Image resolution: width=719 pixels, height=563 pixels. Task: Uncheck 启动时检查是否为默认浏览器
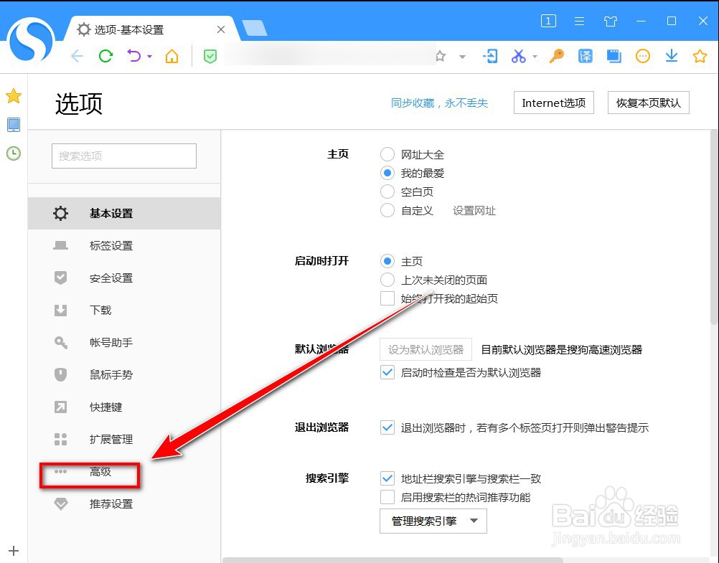pyautogui.click(x=387, y=373)
